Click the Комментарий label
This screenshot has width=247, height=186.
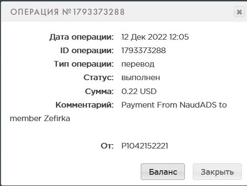(84, 105)
